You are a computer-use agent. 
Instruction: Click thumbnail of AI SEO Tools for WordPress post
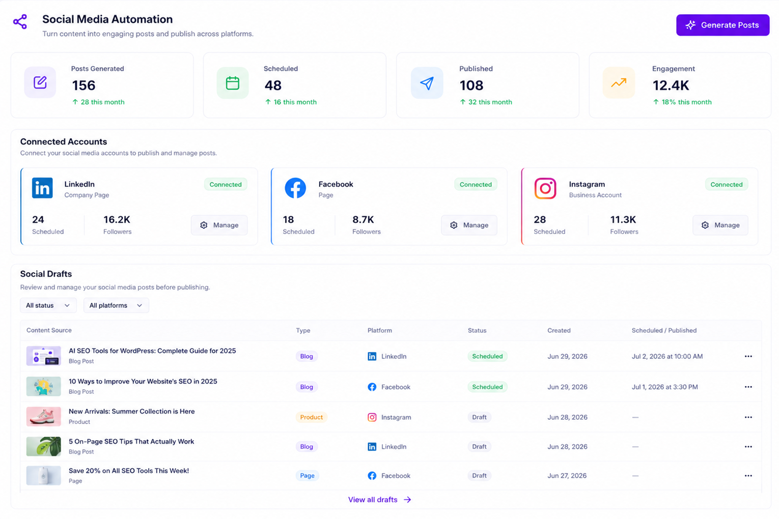(44, 356)
